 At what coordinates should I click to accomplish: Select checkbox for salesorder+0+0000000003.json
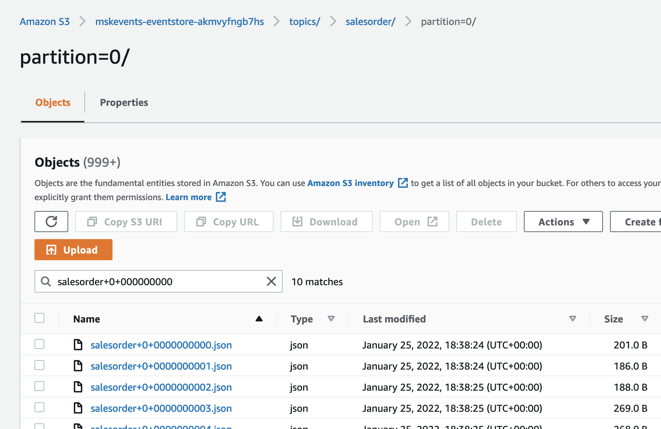(39, 407)
